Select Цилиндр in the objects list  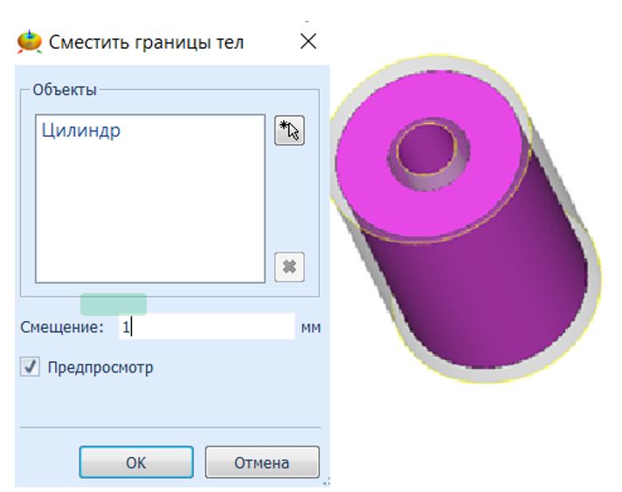coord(81,130)
